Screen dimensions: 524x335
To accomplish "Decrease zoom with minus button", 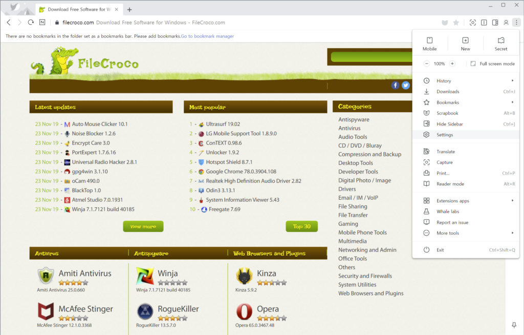I will tap(426, 64).
